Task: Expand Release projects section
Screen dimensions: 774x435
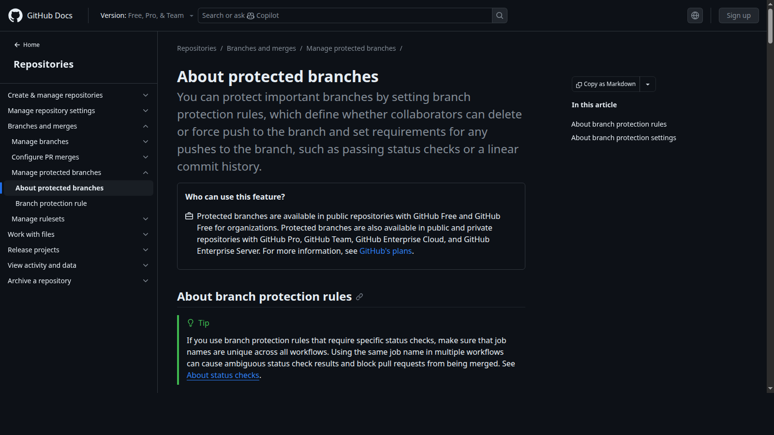Action: click(x=146, y=250)
